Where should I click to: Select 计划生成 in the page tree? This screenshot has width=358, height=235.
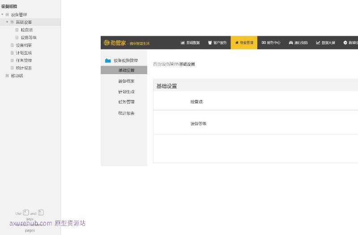pyautogui.click(x=24, y=53)
